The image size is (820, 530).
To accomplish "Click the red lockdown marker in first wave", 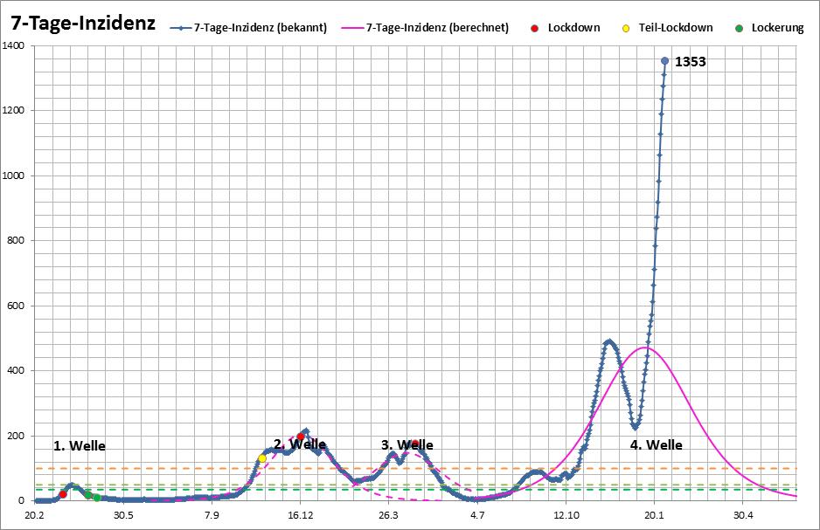I will coord(63,494).
